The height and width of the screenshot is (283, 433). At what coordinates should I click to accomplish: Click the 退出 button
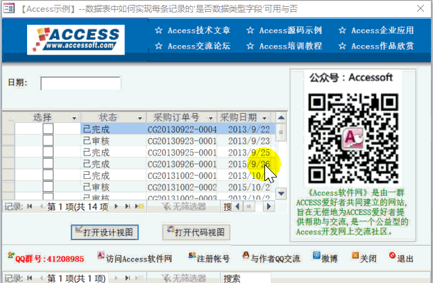[401, 259]
